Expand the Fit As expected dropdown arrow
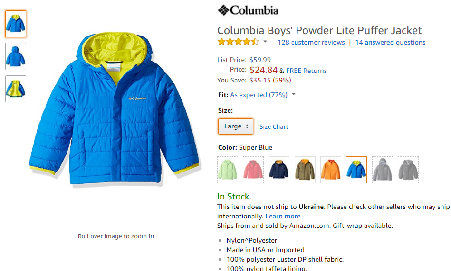 (x=293, y=94)
